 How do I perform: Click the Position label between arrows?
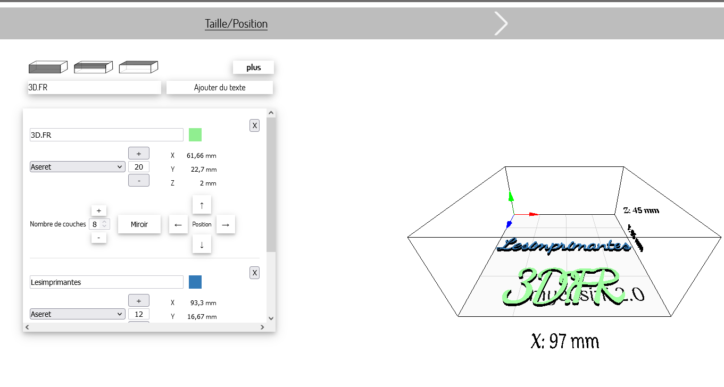[x=202, y=224]
